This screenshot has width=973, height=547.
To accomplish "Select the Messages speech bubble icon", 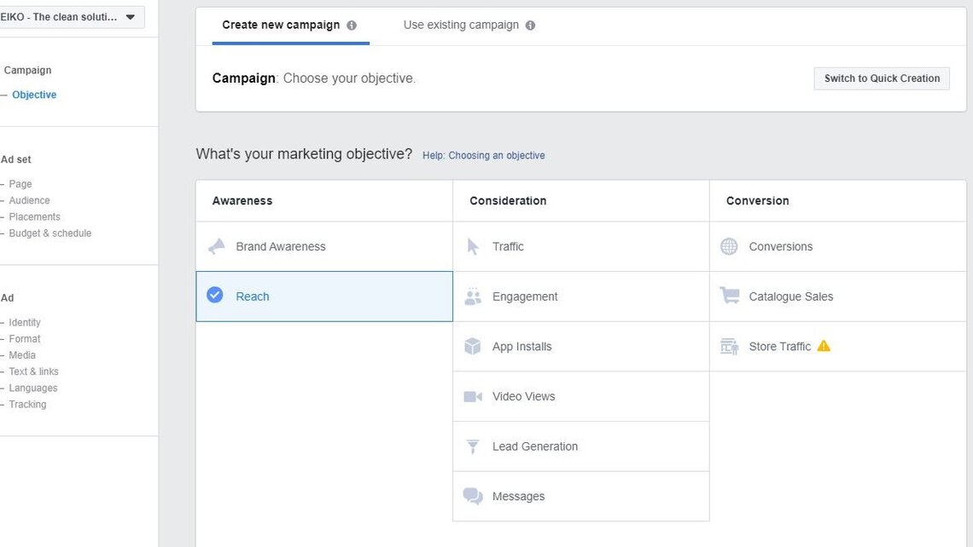I will pos(473,496).
